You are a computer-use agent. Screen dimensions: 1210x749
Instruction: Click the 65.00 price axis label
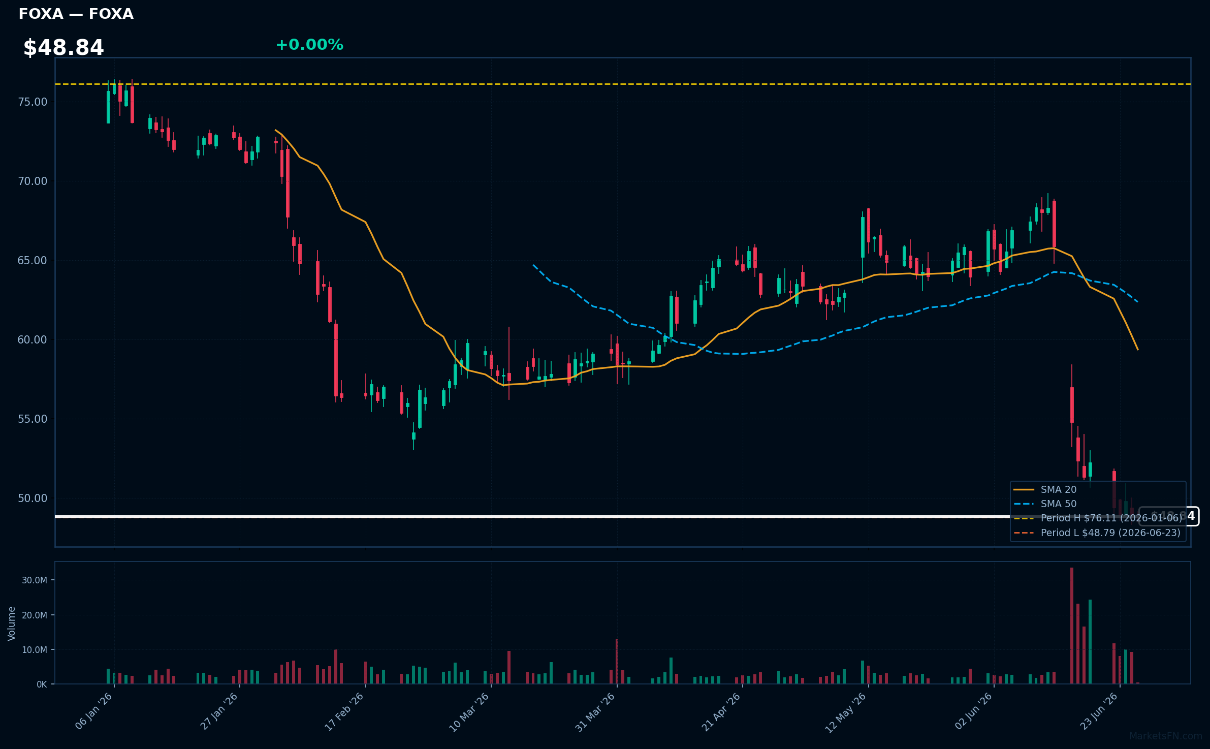33,261
